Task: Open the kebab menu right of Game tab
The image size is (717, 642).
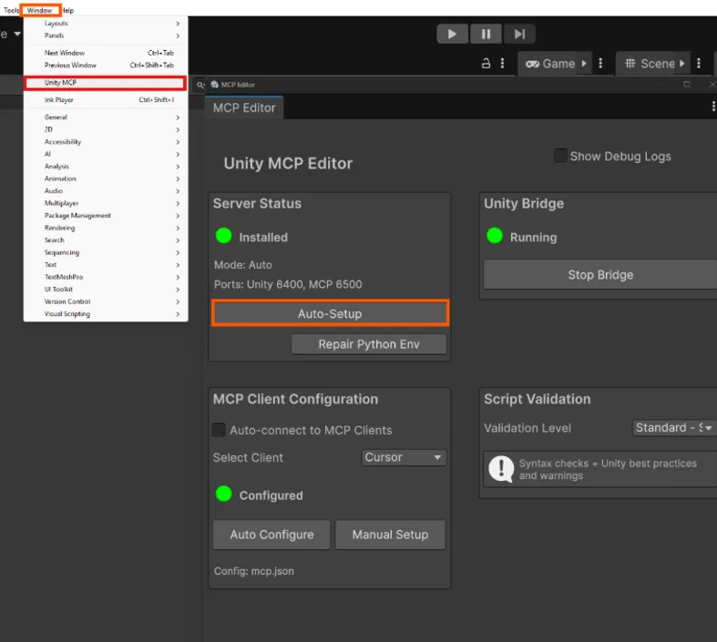Action: [x=600, y=64]
